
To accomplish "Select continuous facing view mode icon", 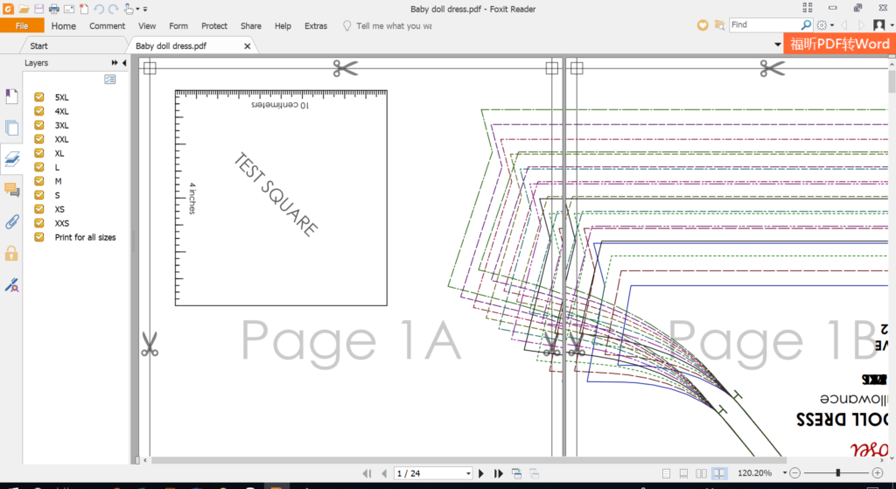I will click(x=719, y=473).
